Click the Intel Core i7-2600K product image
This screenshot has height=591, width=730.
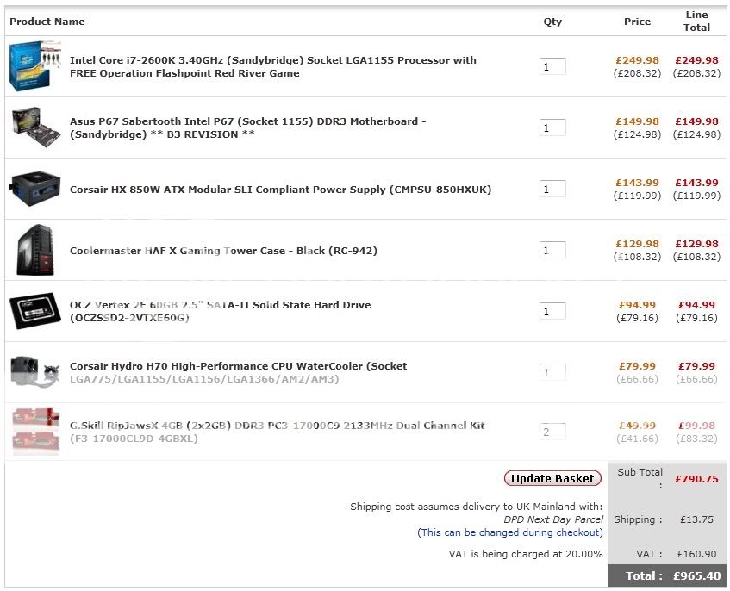tap(35, 66)
